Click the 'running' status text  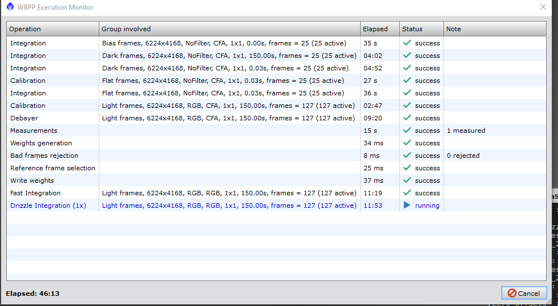[x=427, y=206]
